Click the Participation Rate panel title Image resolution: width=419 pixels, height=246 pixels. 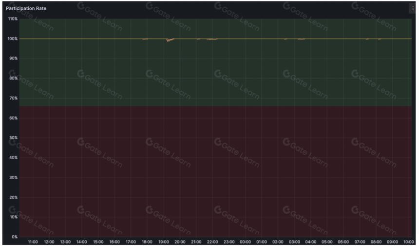click(26, 8)
